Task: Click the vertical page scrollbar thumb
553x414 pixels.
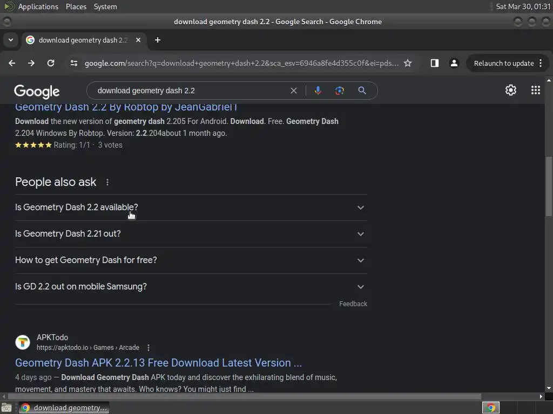Action: 549,187
